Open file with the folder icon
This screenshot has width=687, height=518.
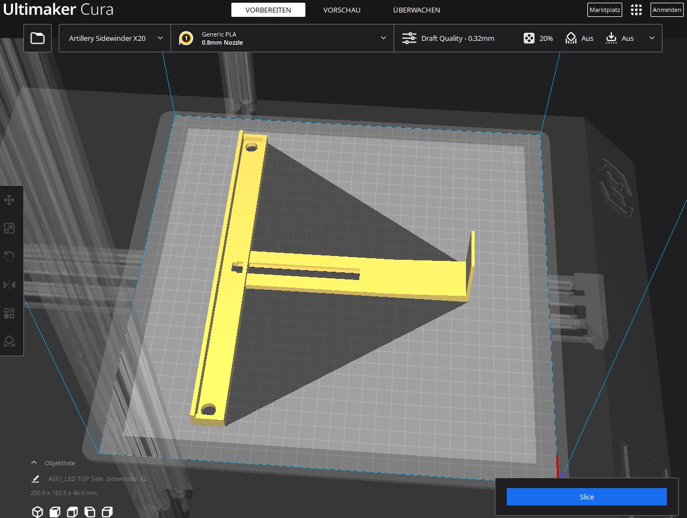click(38, 38)
